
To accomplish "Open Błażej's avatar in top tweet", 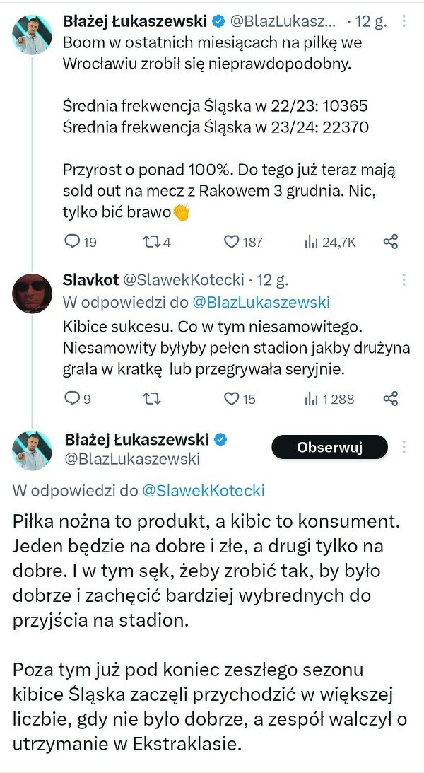I will click(33, 34).
